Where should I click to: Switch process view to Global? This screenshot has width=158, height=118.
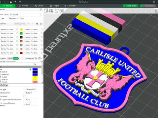10,58
